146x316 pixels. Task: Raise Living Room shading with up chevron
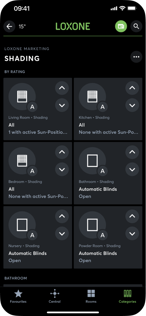pyautogui.click(x=62, y=88)
